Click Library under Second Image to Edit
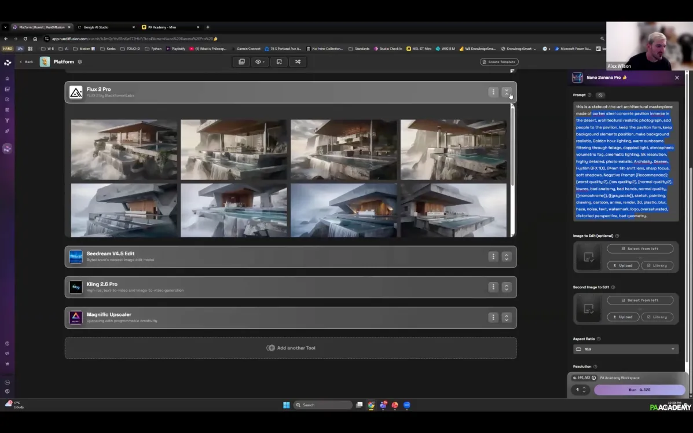The image size is (693, 433). [x=657, y=317]
